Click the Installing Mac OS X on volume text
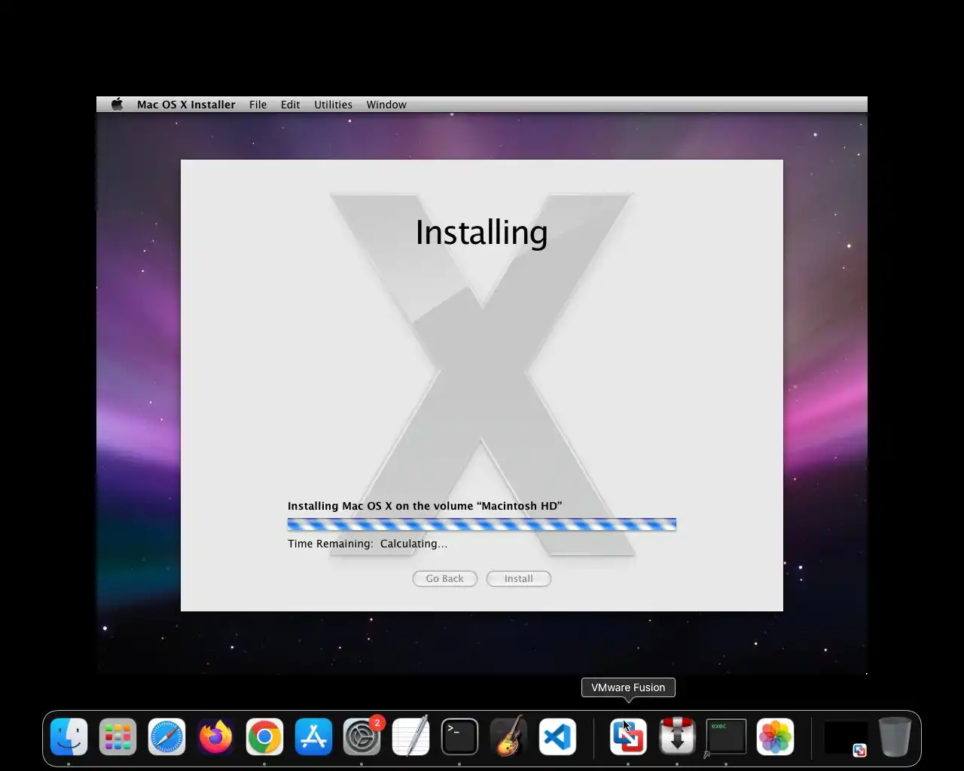Viewport: 964px width, 771px height. pyautogui.click(x=425, y=506)
